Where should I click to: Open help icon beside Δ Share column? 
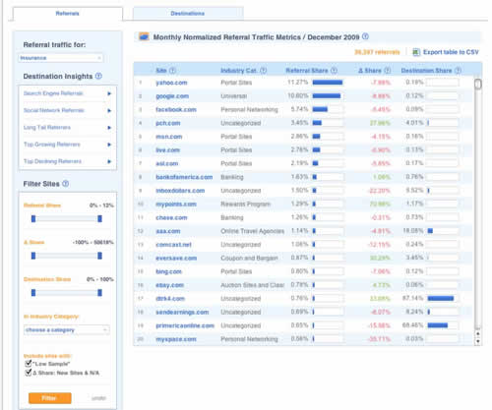pyautogui.click(x=388, y=71)
